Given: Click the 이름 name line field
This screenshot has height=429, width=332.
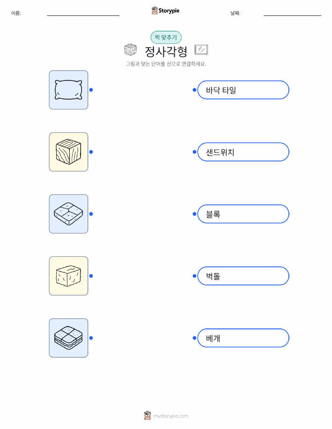Looking at the screenshot, I should (83, 13).
